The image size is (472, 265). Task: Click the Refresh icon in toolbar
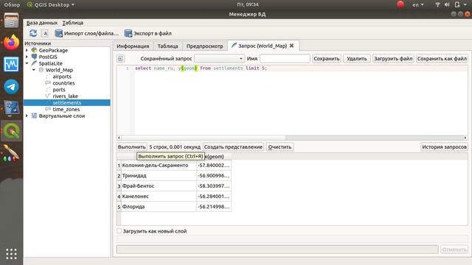pos(33,33)
